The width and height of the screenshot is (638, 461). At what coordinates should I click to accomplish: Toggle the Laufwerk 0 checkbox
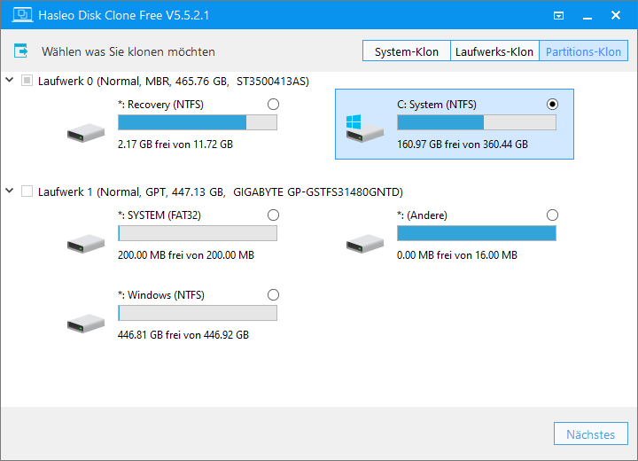point(27,81)
